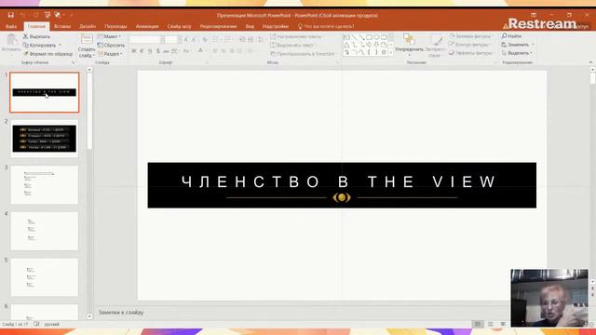Select slide 3 thumbnail
596x335 pixels.
click(x=45, y=185)
